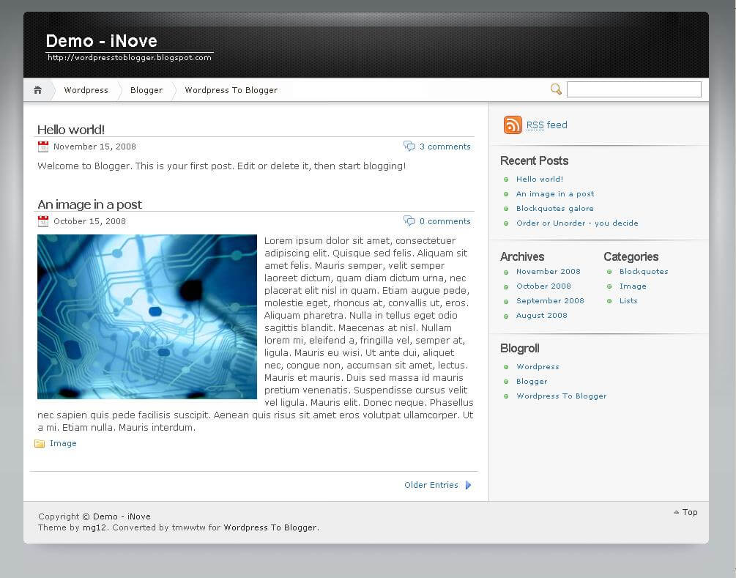
Task: Click the calendar icon beside November 15, 2008
Action: point(42,147)
